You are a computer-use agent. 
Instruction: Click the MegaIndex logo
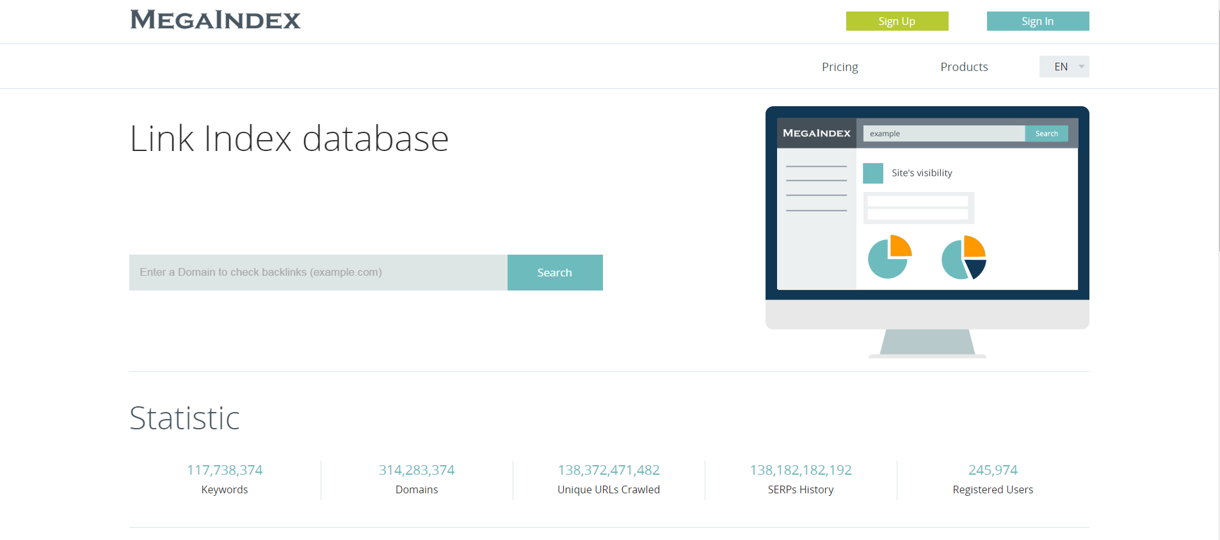click(215, 20)
